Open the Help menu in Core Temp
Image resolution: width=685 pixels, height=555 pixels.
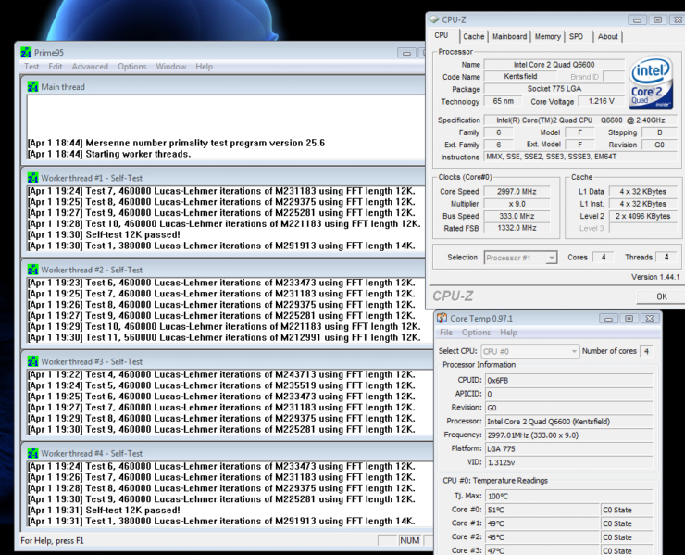[508, 333]
